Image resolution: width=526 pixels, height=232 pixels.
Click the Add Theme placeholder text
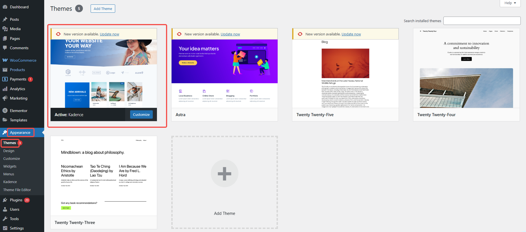pyautogui.click(x=225, y=213)
